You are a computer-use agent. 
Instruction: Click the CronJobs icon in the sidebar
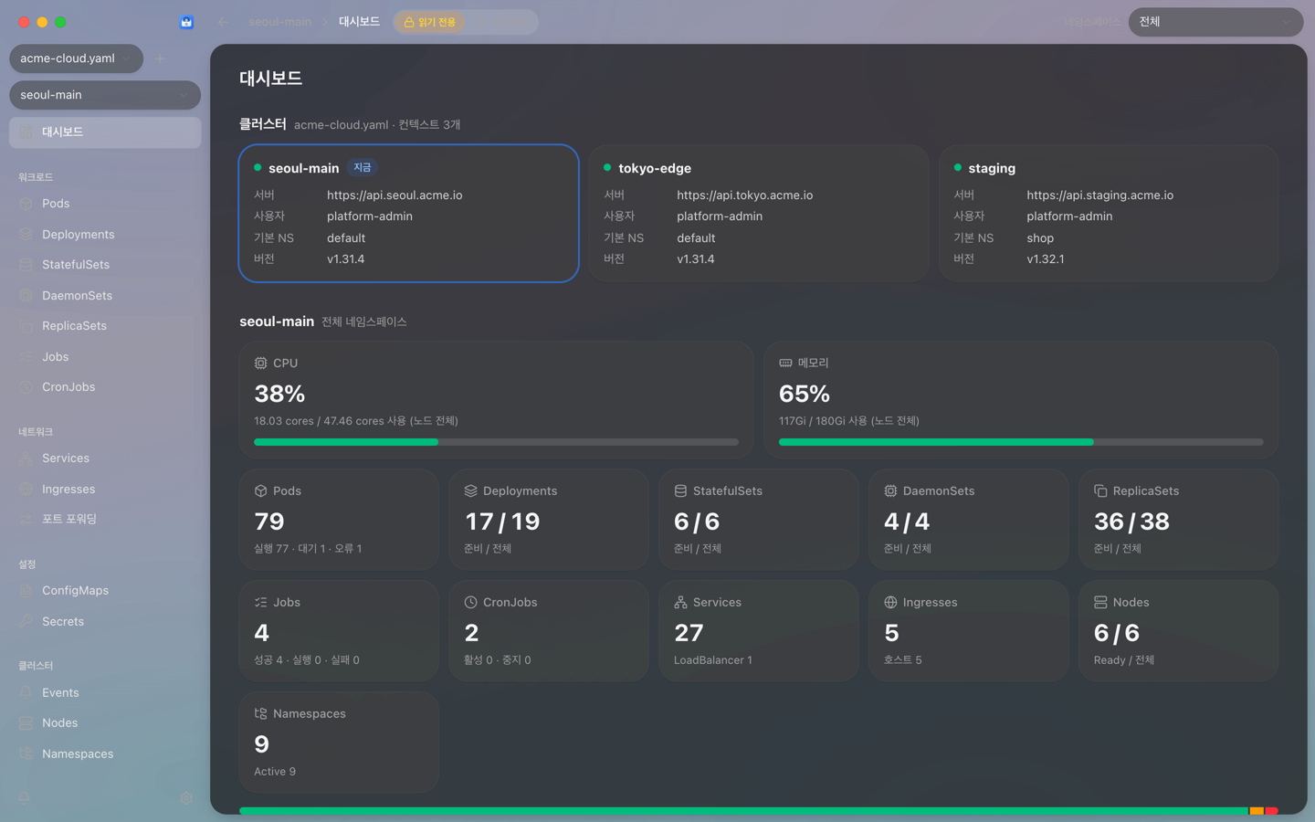pyautogui.click(x=26, y=387)
